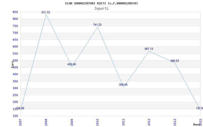The width and height of the screenshot is (203, 127).
Task: Click the 137.8 data label at 2015
Action: (x=199, y=108)
